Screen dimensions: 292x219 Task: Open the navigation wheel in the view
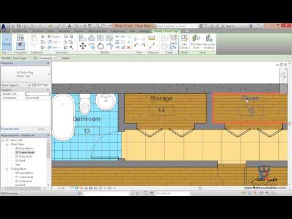coord(283,75)
